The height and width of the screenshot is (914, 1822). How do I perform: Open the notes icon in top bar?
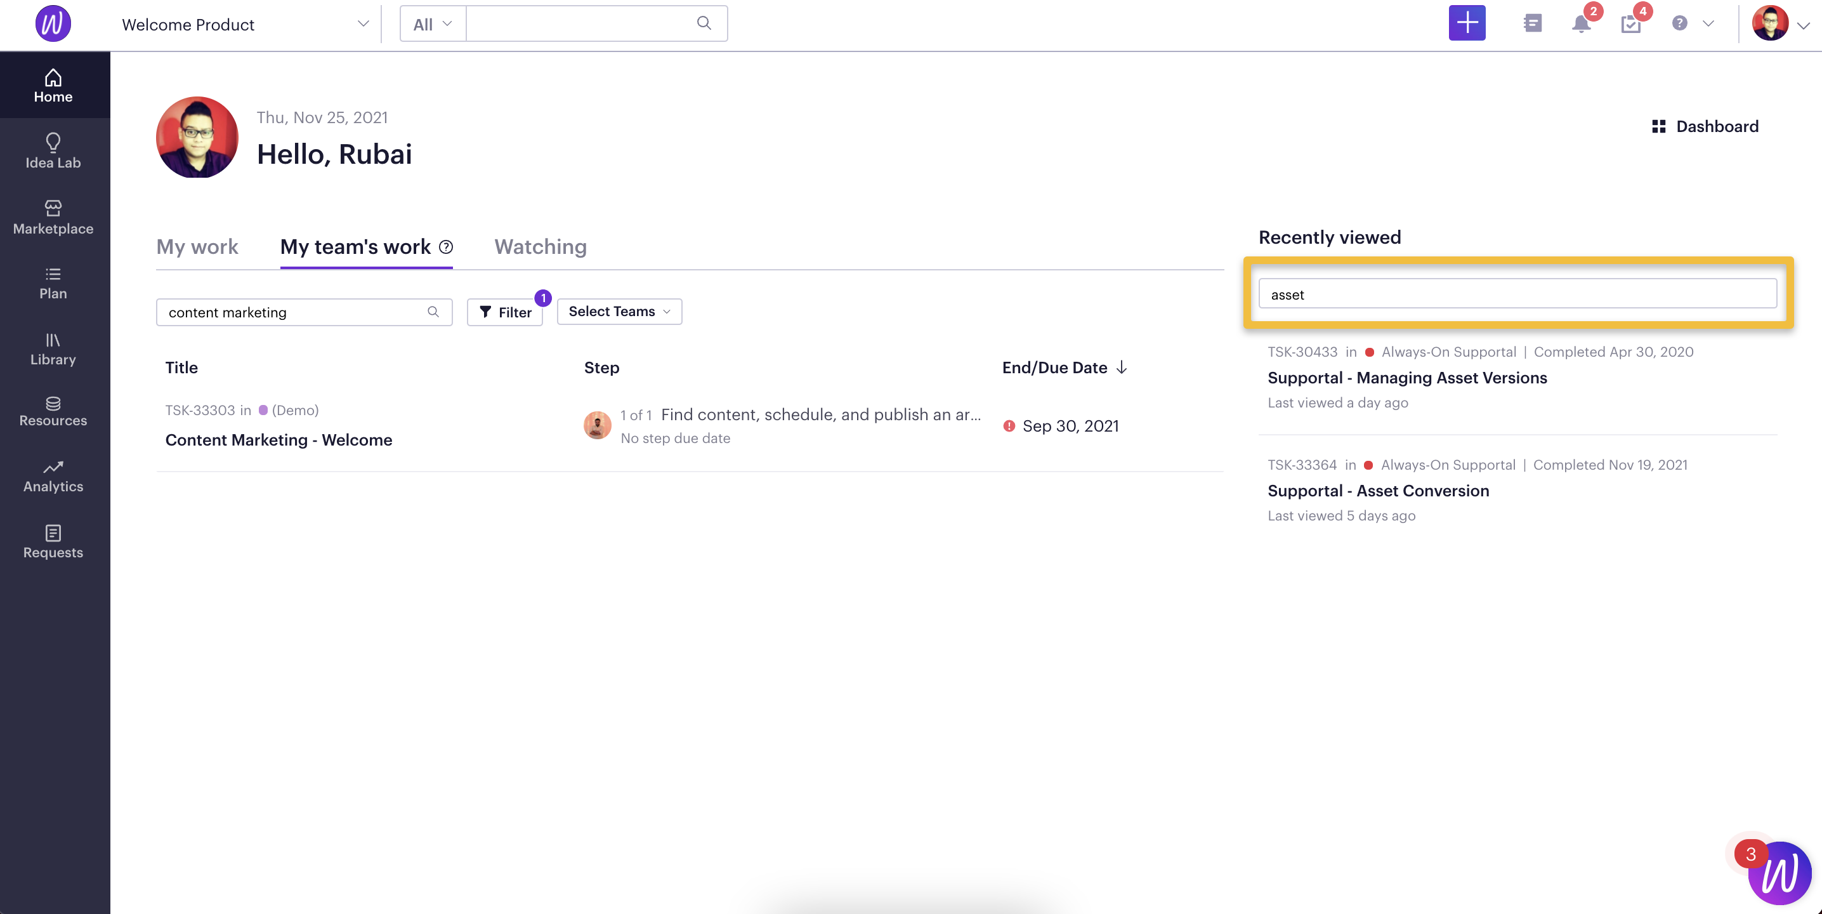tap(1532, 23)
